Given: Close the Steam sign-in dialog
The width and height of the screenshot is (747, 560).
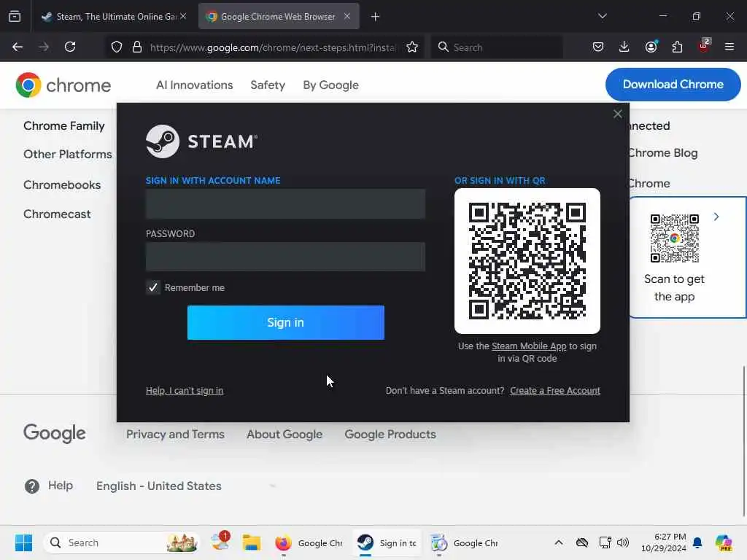Looking at the screenshot, I should point(617,114).
